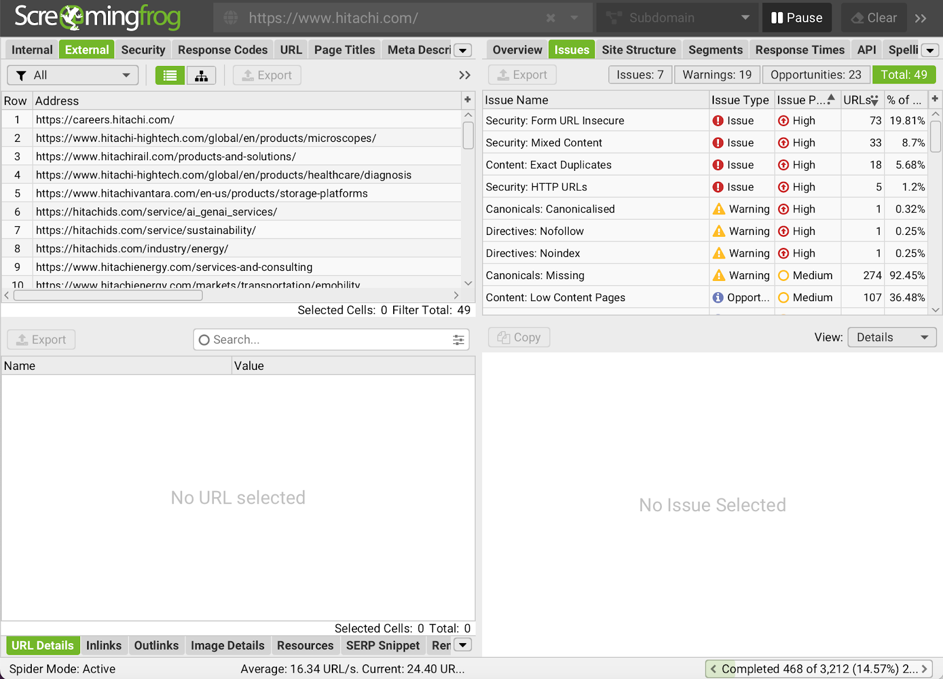Open the Subdomain crawl mode dropdown
Screen dimensions: 943x679
678,18
